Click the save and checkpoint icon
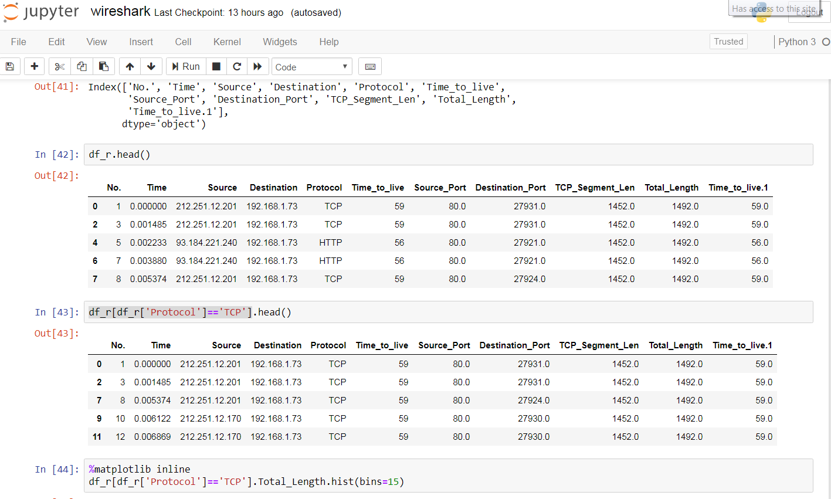Viewport: 831px width, 499px height. point(10,66)
